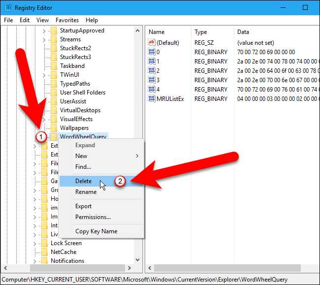Select the (Default) string value icon
The height and width of the screenshot is (285, 320).
(152, 42)
